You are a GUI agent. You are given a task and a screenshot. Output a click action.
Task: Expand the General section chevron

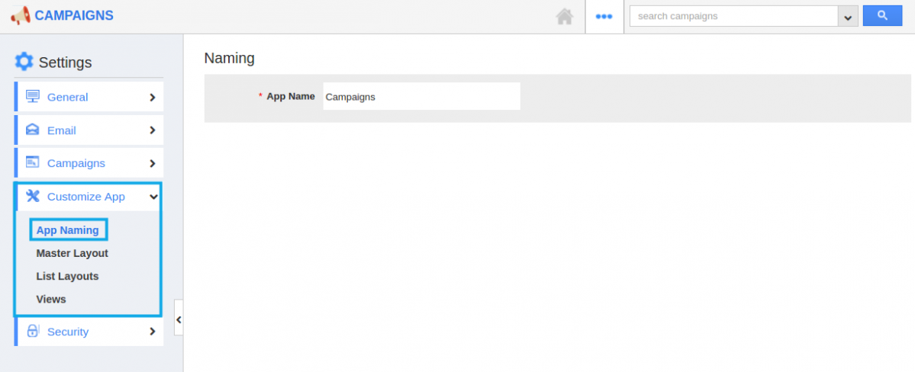coord(153,98)
